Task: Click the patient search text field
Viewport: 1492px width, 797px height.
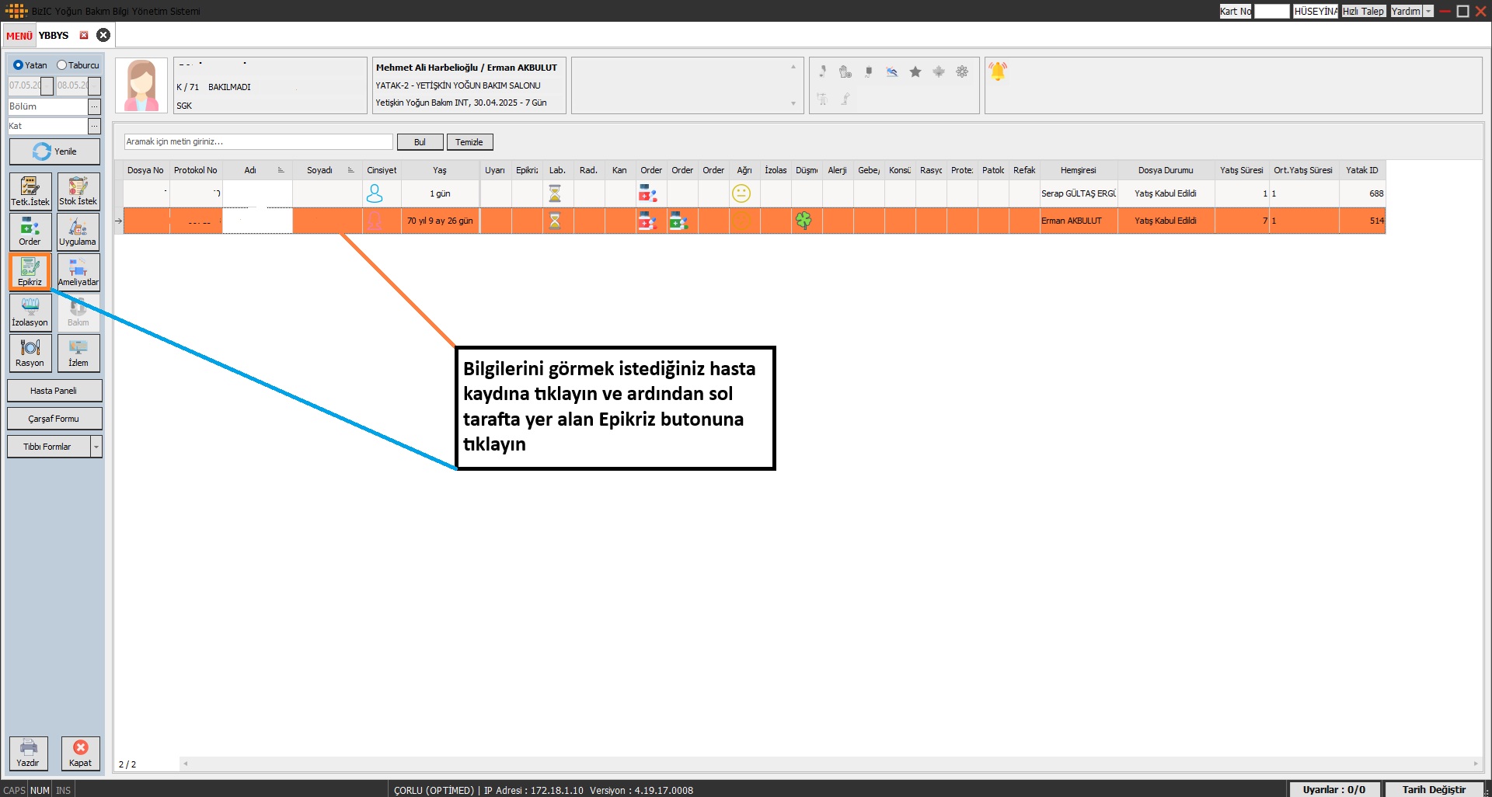Action: point(258,142)
